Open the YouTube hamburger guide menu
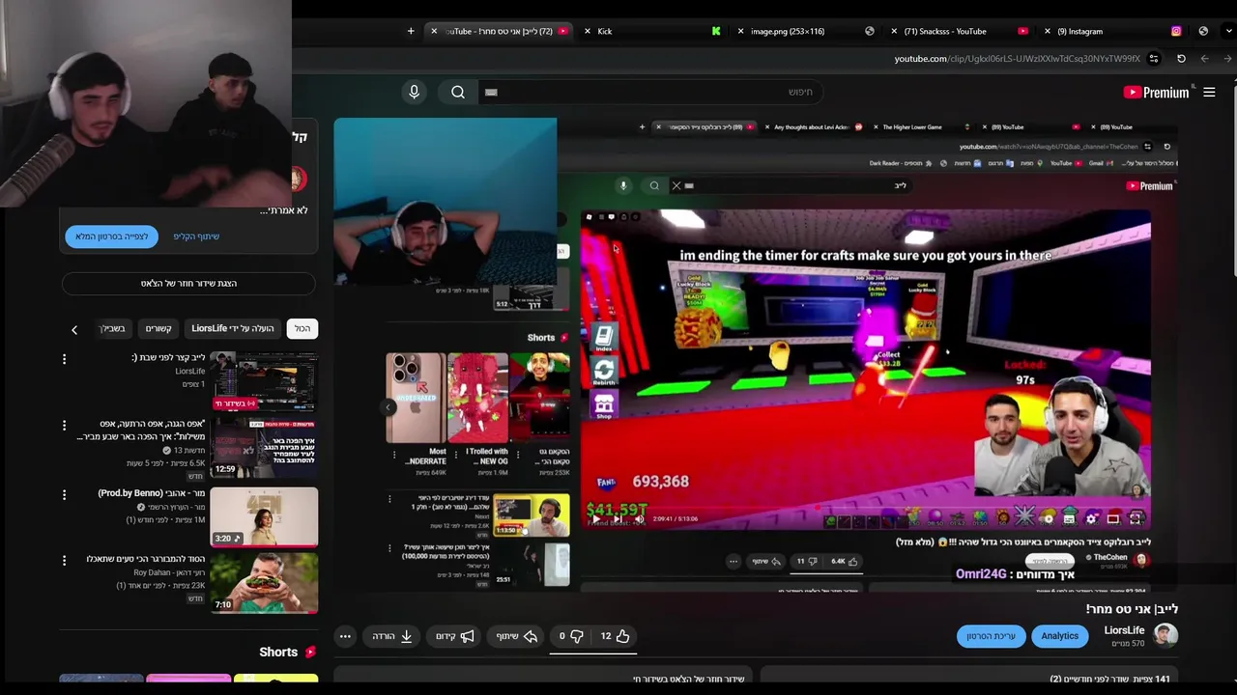This screenshot has width=1237, height=695. point(1209,92)
